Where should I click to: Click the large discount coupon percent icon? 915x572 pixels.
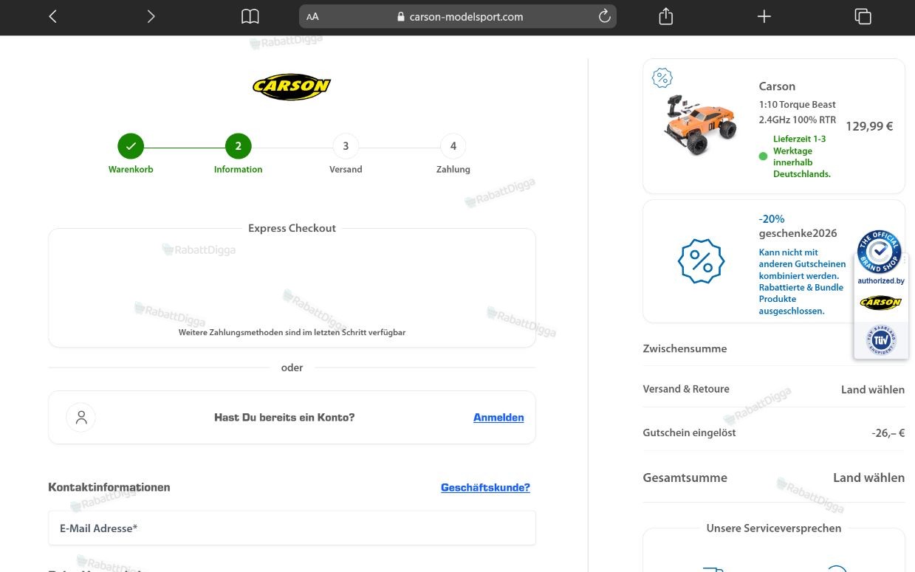pos(701,261)
